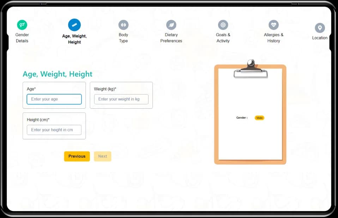This screenshot has height=218, width=338.
Task: Switch to the Body Type step label
Action: (x=123, y=38)
